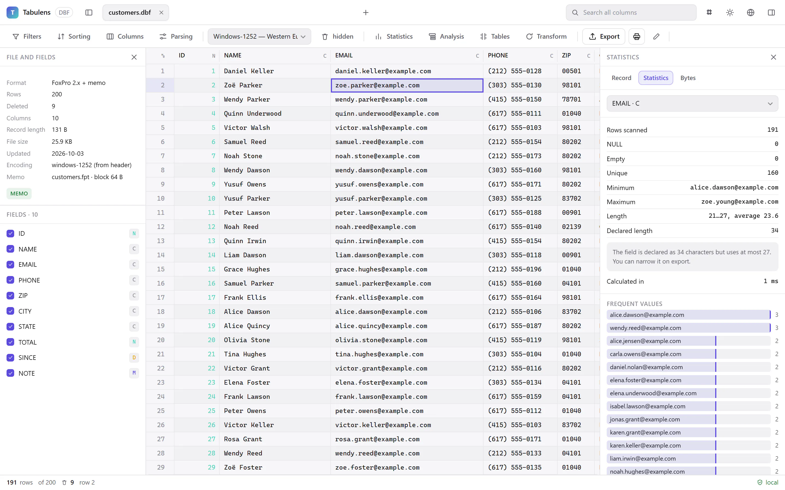Close the Statistics panel
785x490 pixels.
[x=773, y=57]
